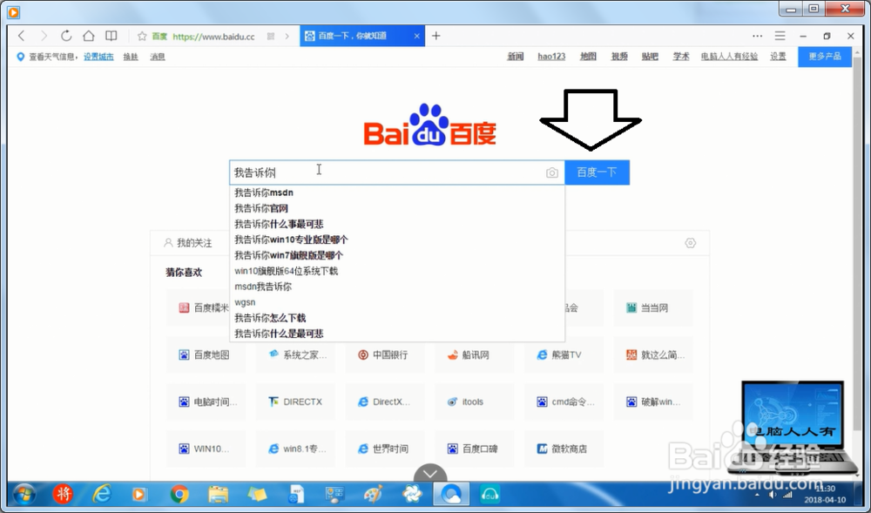Click the browser forward arrow
The image size is (871, 513).
(44, 36)
